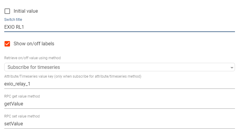Image resolution: width=238 pixels, height=132 pixels.
Task: Click the 'Show on/off labels' label text
Action: (x=34, y=43)
